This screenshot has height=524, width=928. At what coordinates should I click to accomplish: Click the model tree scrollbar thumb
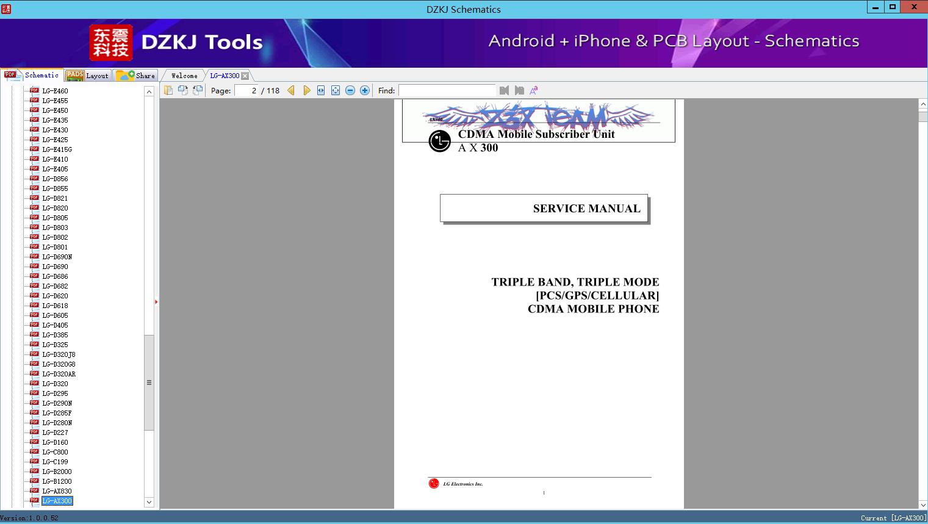click(149, 382)
